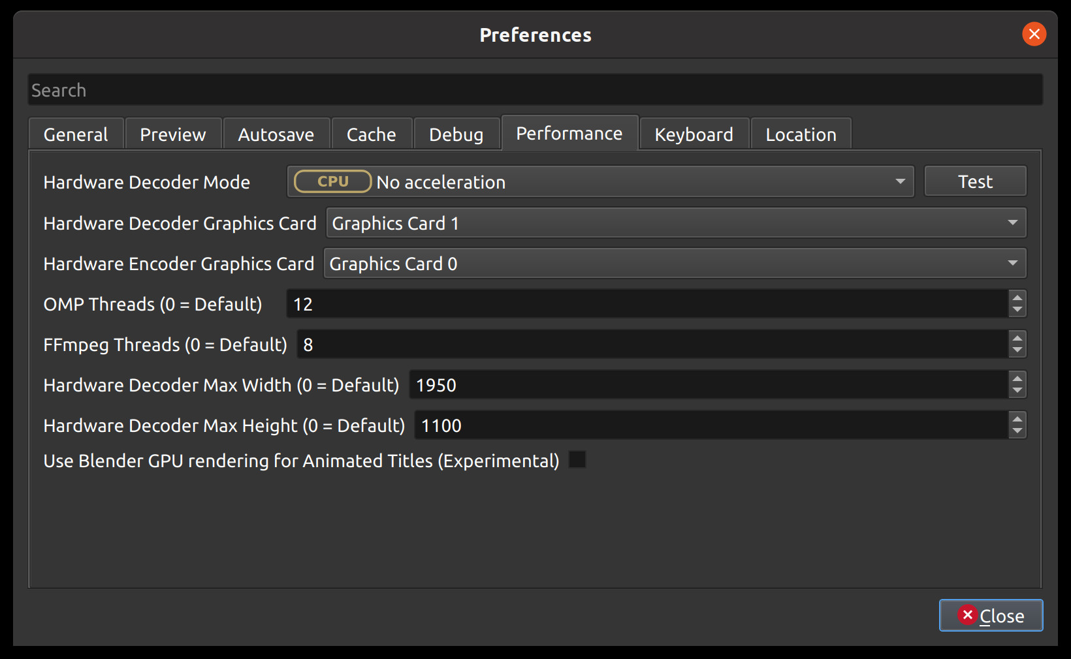
Task: Click the CPU badge in decoder mode field
Action: pos(332,181)
